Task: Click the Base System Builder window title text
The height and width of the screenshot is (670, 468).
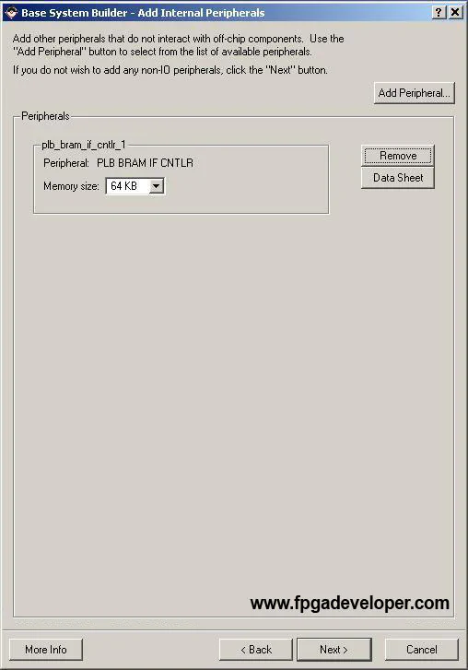Action: (143, 13)
